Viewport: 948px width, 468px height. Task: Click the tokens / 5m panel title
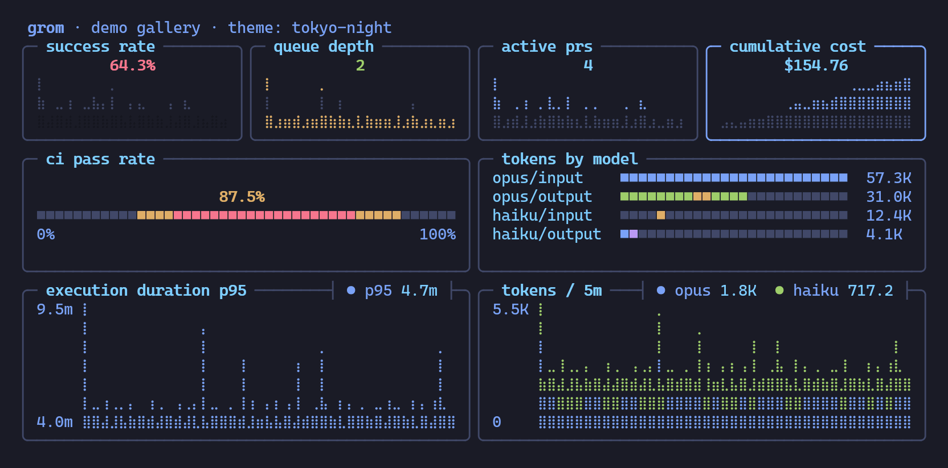click(x=551, y=291)
